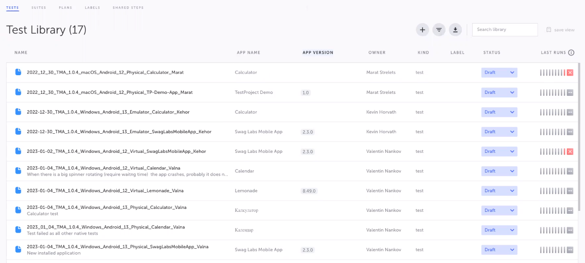This screenshot has height=263, width=585.
Task: Click red failed-run icon in first row
Action: [x=570, y=73]
